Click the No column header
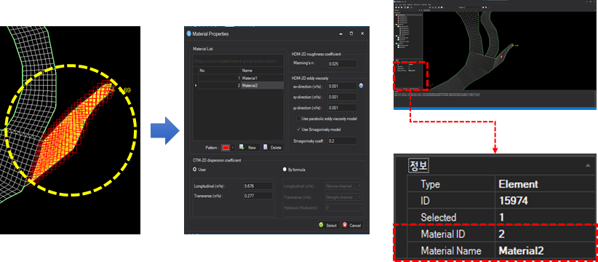The height and width of the screenshot is (262, 598). pyautogui.click(x=219, y=71)
